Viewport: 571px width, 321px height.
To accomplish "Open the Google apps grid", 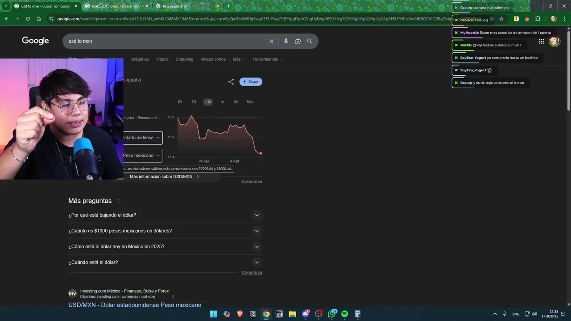I will click(x=541, y=41).
